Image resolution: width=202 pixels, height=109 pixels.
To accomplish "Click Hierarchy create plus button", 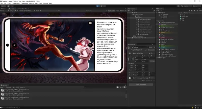I will click(128, 11).
